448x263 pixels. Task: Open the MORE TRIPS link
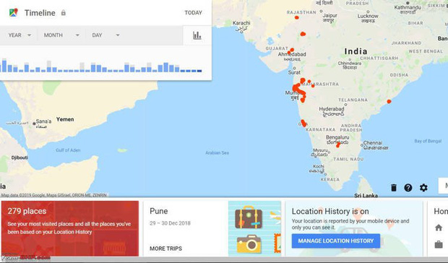(165, 249)
